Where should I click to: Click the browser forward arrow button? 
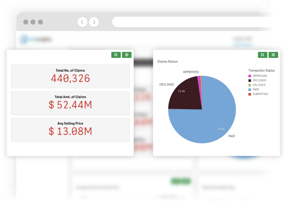click(x=94, y=22)
